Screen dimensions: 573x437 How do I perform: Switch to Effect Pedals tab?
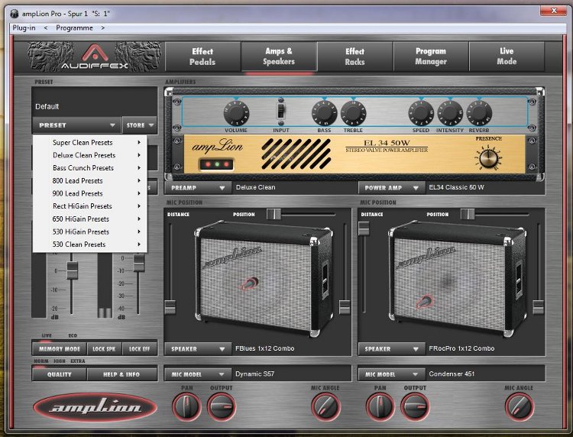pyautogui.click(x=202, y=57)
